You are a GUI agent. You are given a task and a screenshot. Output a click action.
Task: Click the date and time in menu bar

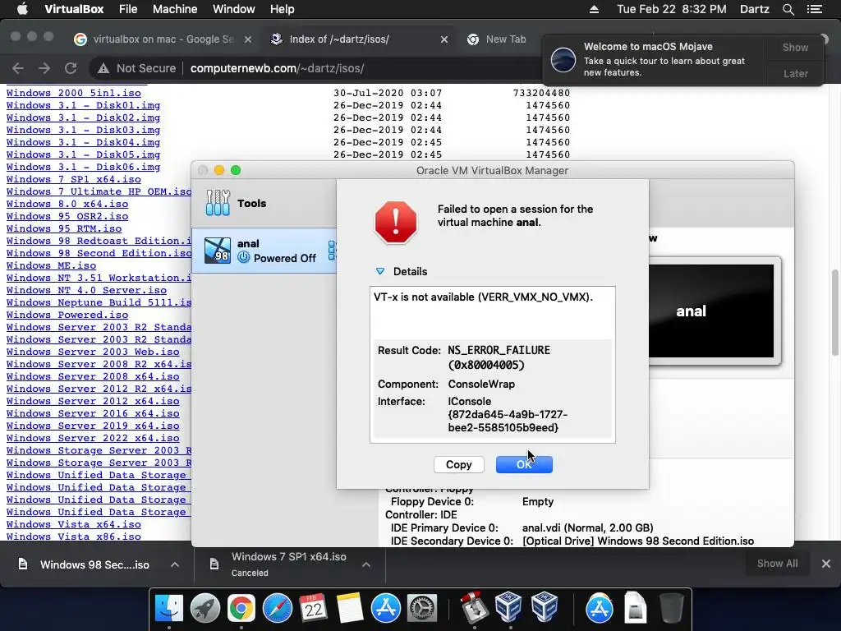[x=672, y=9]
